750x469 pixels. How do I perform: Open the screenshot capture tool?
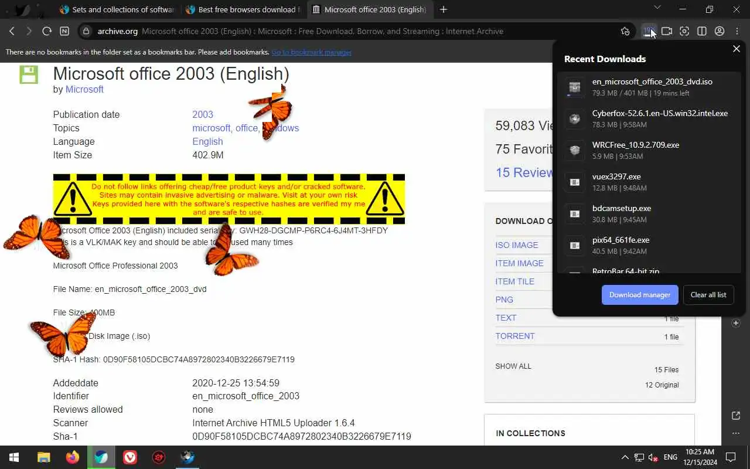click(x=684, y=31)
